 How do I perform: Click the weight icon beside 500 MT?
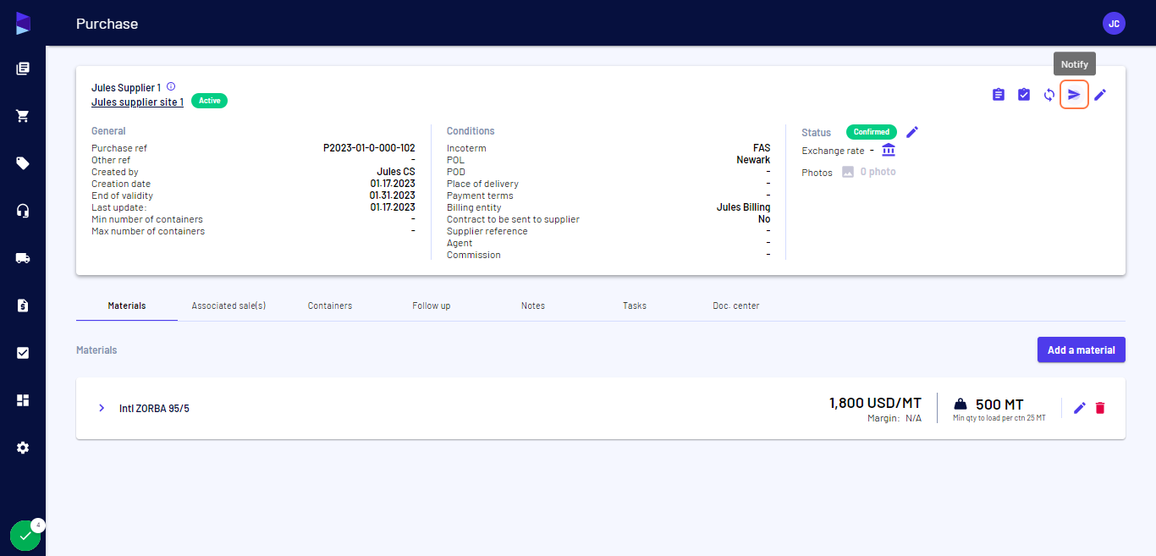pos(961,404)
